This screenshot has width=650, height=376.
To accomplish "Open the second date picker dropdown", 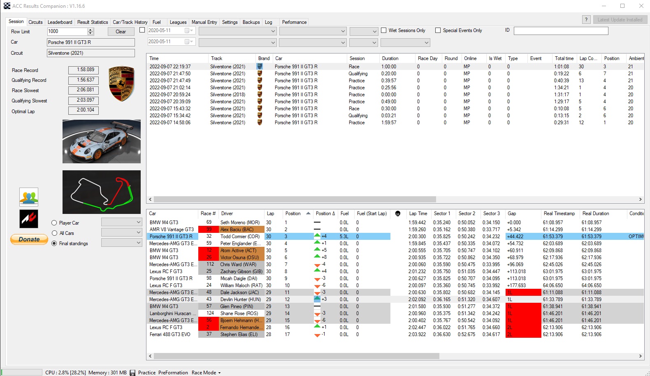I will click(189, 42).
